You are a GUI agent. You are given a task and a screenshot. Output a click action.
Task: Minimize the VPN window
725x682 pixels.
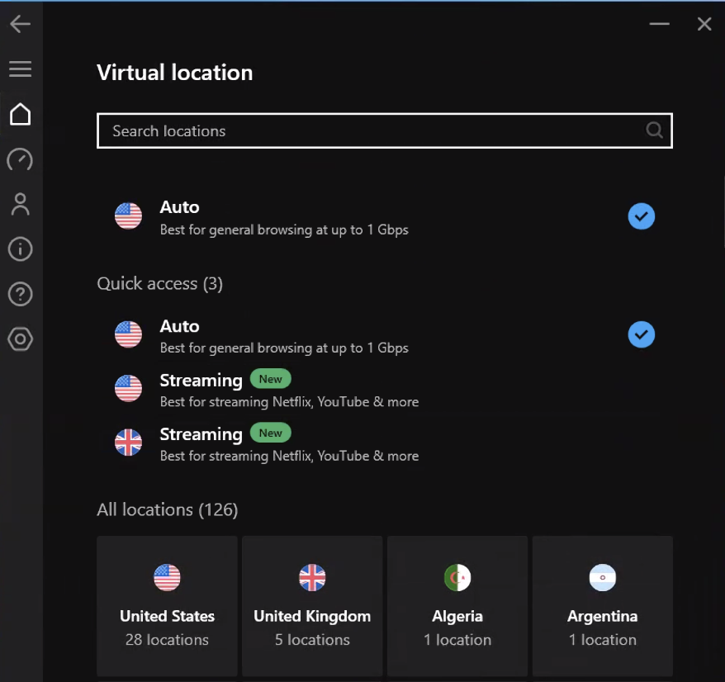coord(659,24)
